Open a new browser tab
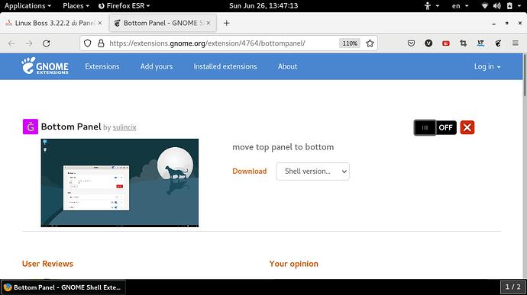527x295 pixels. click(x=227, y=23)
